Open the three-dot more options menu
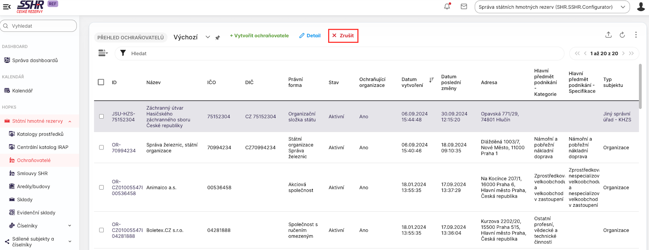This screenshot has height=250, width=649. point(636,35)
